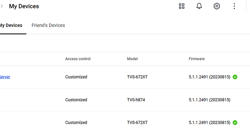
Task: Select first row's TVS-672XT model cell
Action: (x=137, y=77)
